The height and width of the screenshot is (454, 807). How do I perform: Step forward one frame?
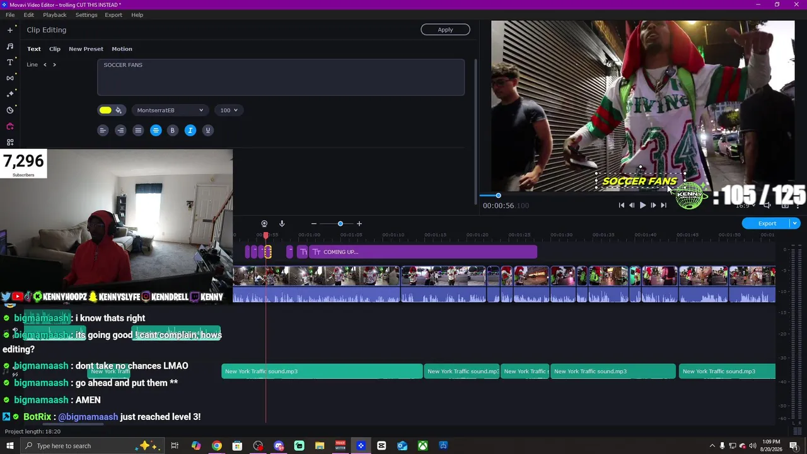tap(653, 205)
